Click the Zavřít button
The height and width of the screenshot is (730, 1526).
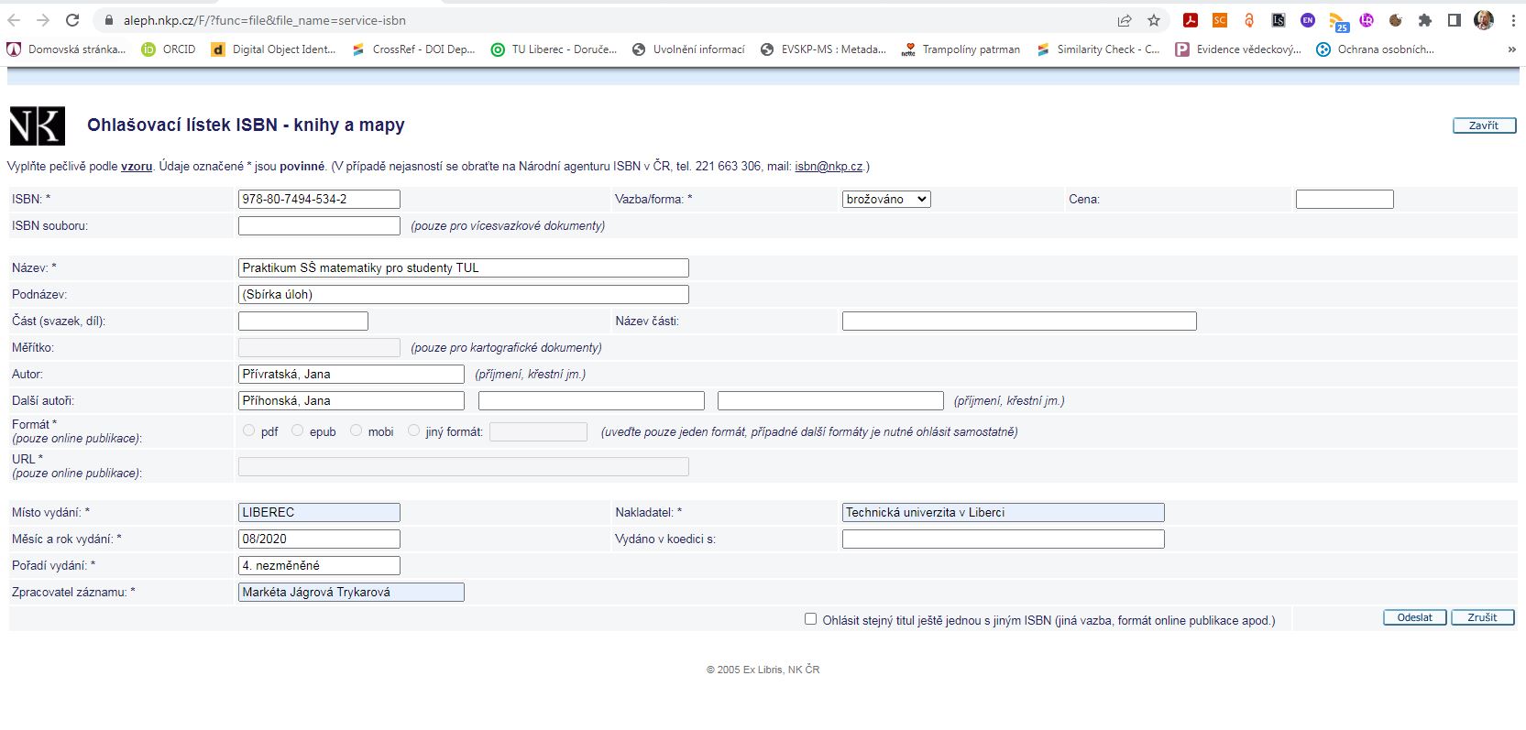coord(1483,125)
